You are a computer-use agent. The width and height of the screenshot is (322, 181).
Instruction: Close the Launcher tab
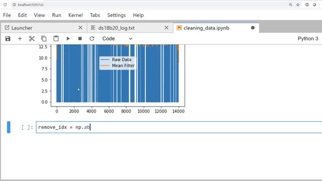[80, 28]
